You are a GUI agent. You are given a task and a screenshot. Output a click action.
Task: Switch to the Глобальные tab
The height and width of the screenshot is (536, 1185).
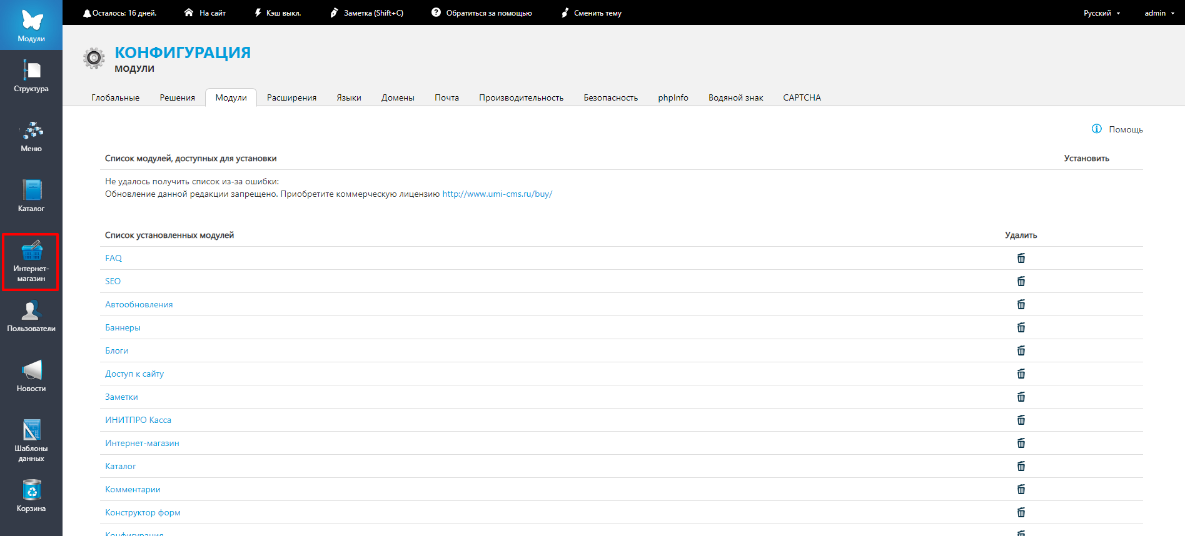[x=116, y=97]
